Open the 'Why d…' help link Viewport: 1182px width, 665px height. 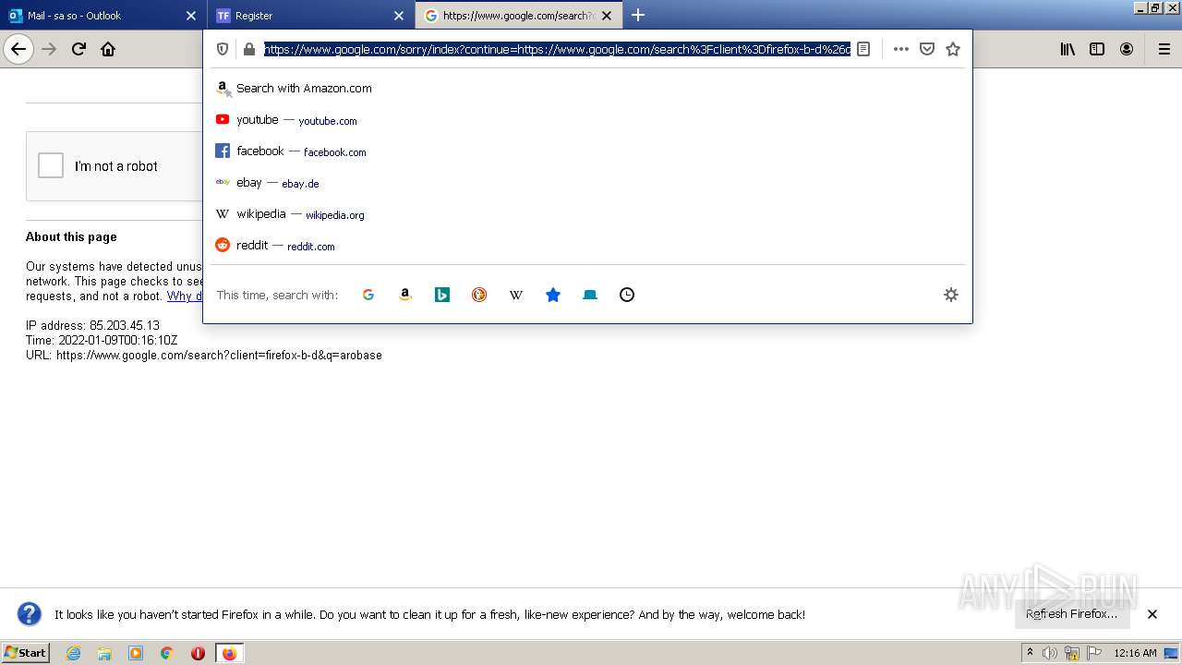click(185, 296)
